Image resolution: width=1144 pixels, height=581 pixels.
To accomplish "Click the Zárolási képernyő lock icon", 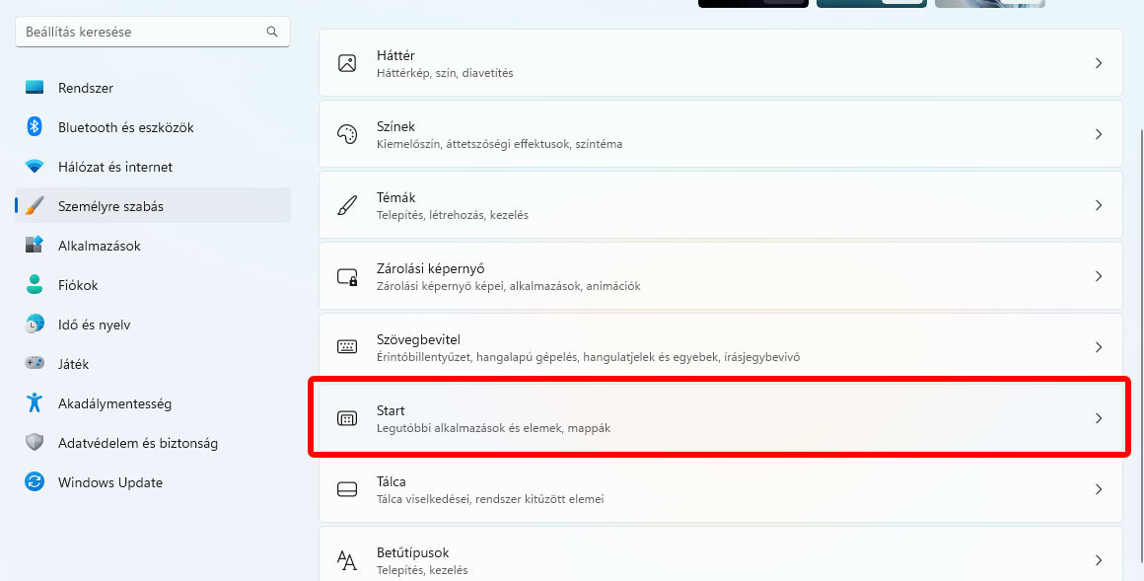I will (347, 276).
